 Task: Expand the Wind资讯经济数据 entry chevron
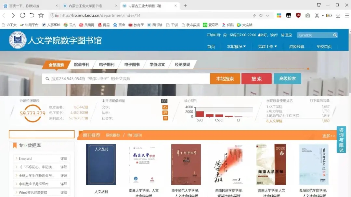(x=16, y=192)
